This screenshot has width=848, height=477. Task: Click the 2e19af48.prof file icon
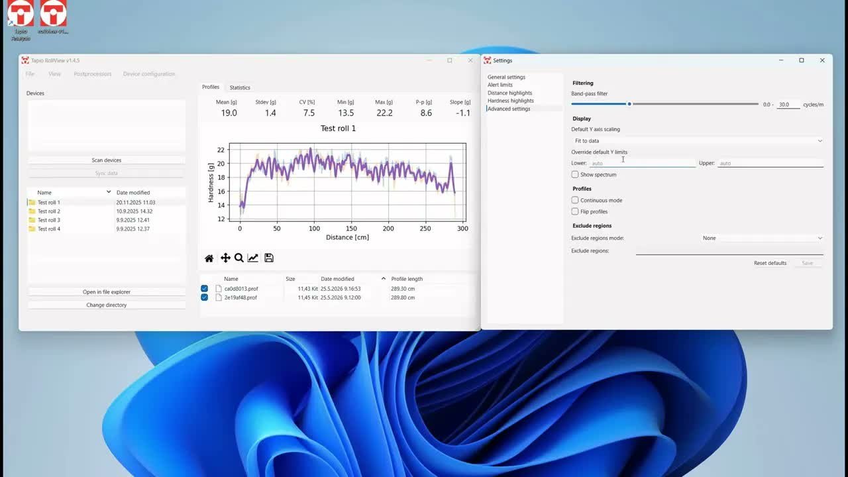pos(219,297)
